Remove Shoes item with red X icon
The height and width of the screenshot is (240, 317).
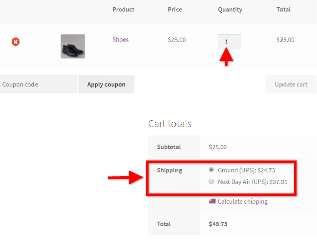pyautogui.click(x=16, y=42)
